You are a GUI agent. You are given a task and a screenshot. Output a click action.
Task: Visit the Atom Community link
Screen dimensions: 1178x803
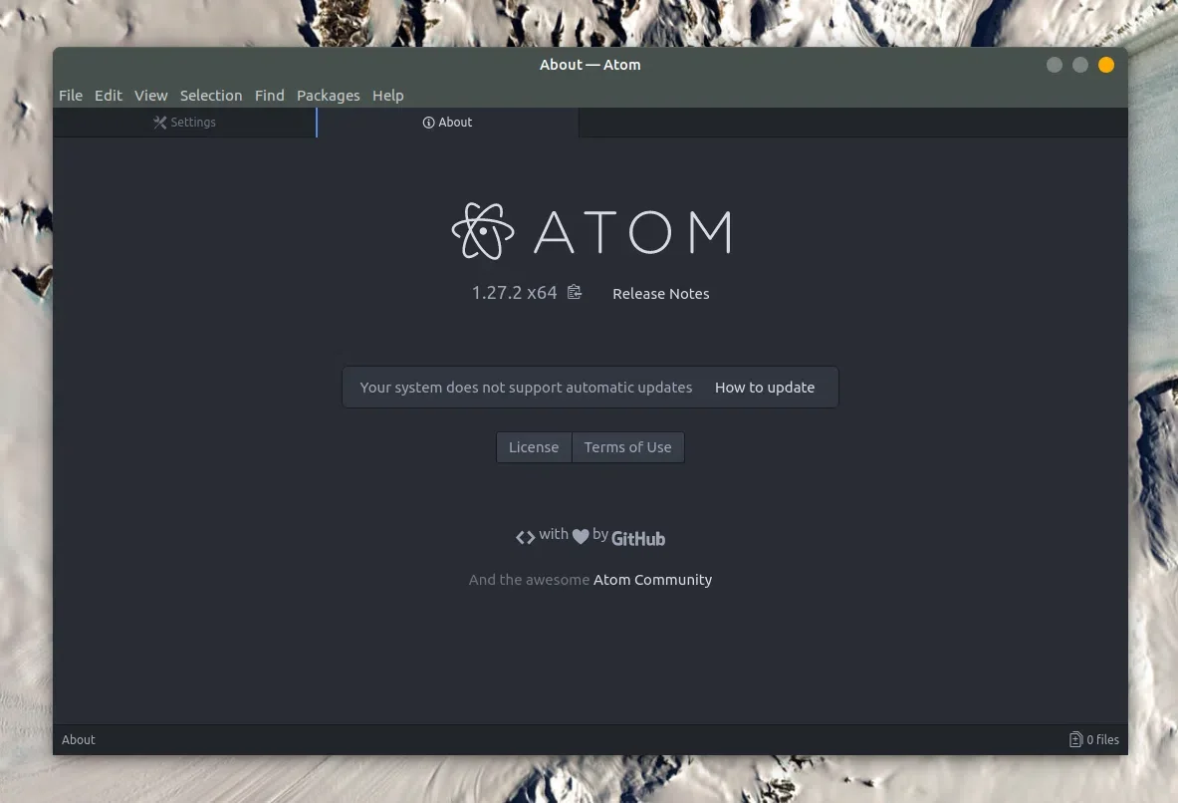[x=652, y=580]
